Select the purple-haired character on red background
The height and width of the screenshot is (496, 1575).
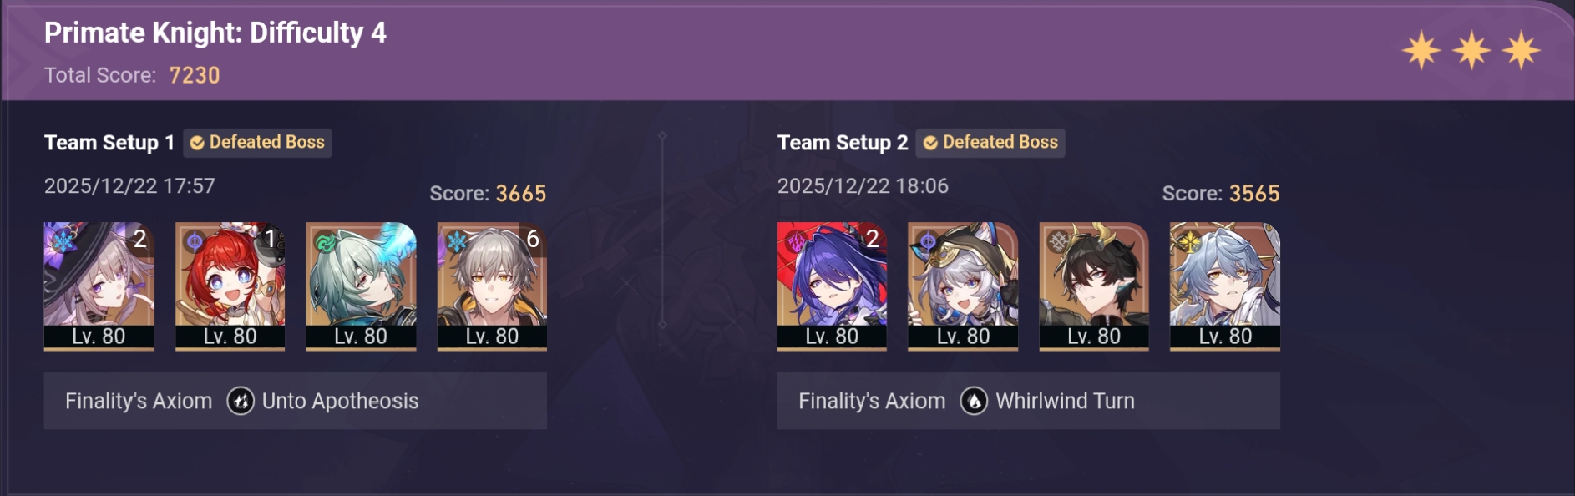point(832,286)
